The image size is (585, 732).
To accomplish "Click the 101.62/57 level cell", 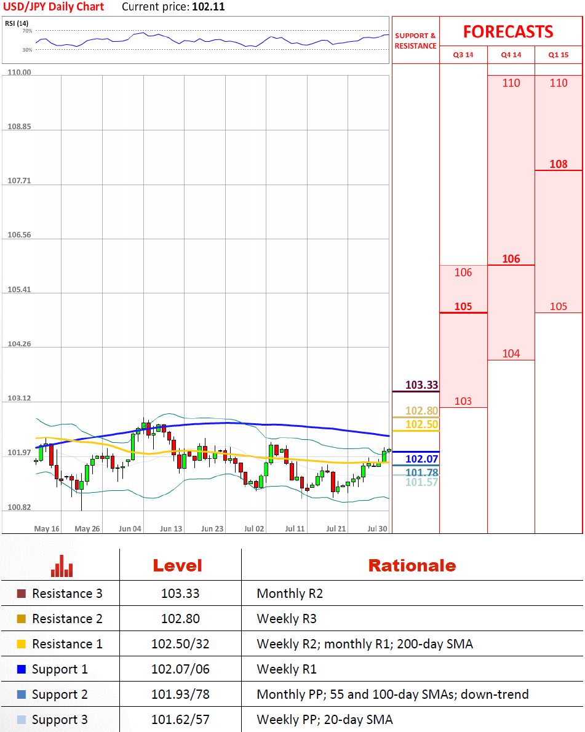I will coord(180,720).
